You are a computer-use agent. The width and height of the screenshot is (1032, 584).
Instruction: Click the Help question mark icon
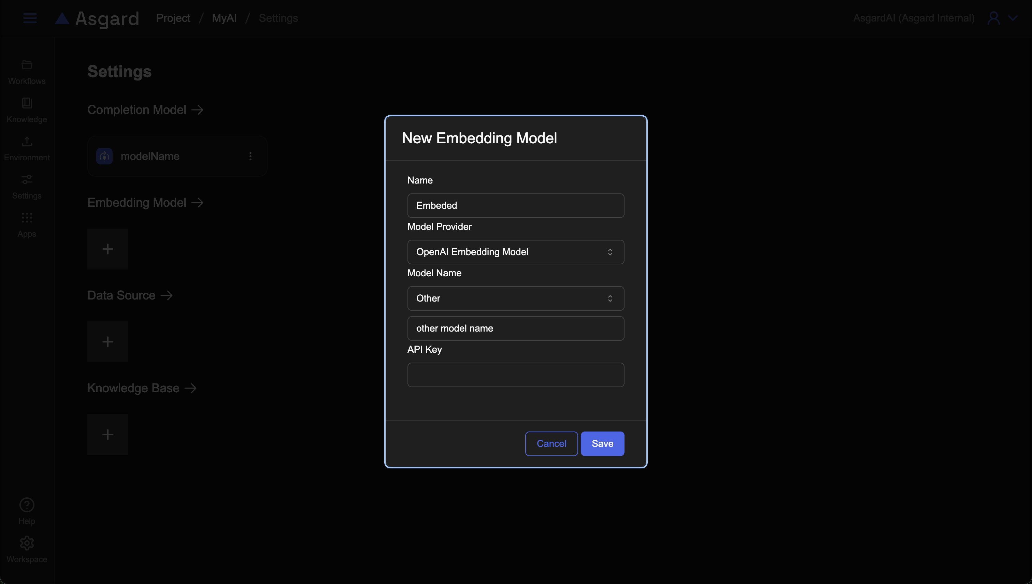point(27,505)
